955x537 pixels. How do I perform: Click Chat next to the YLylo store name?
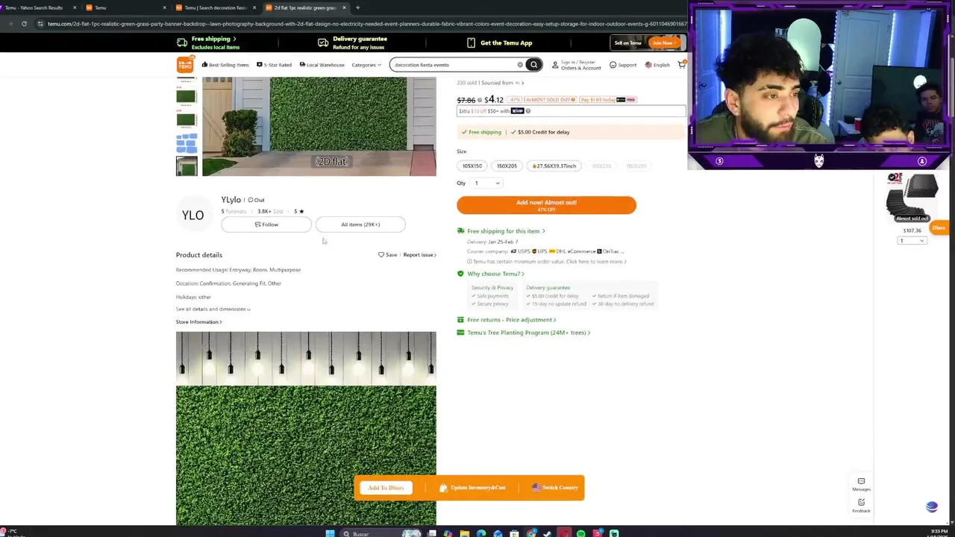[x=256, y=200]
